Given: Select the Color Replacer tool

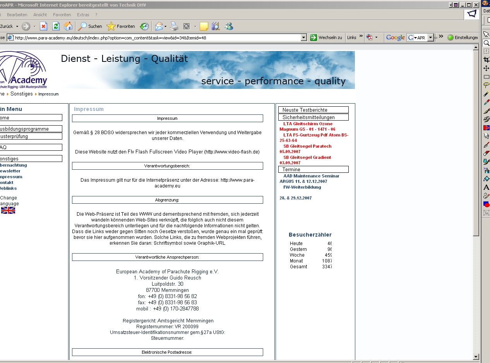Looking at the screenshot, I should click(x=487, y=128).
